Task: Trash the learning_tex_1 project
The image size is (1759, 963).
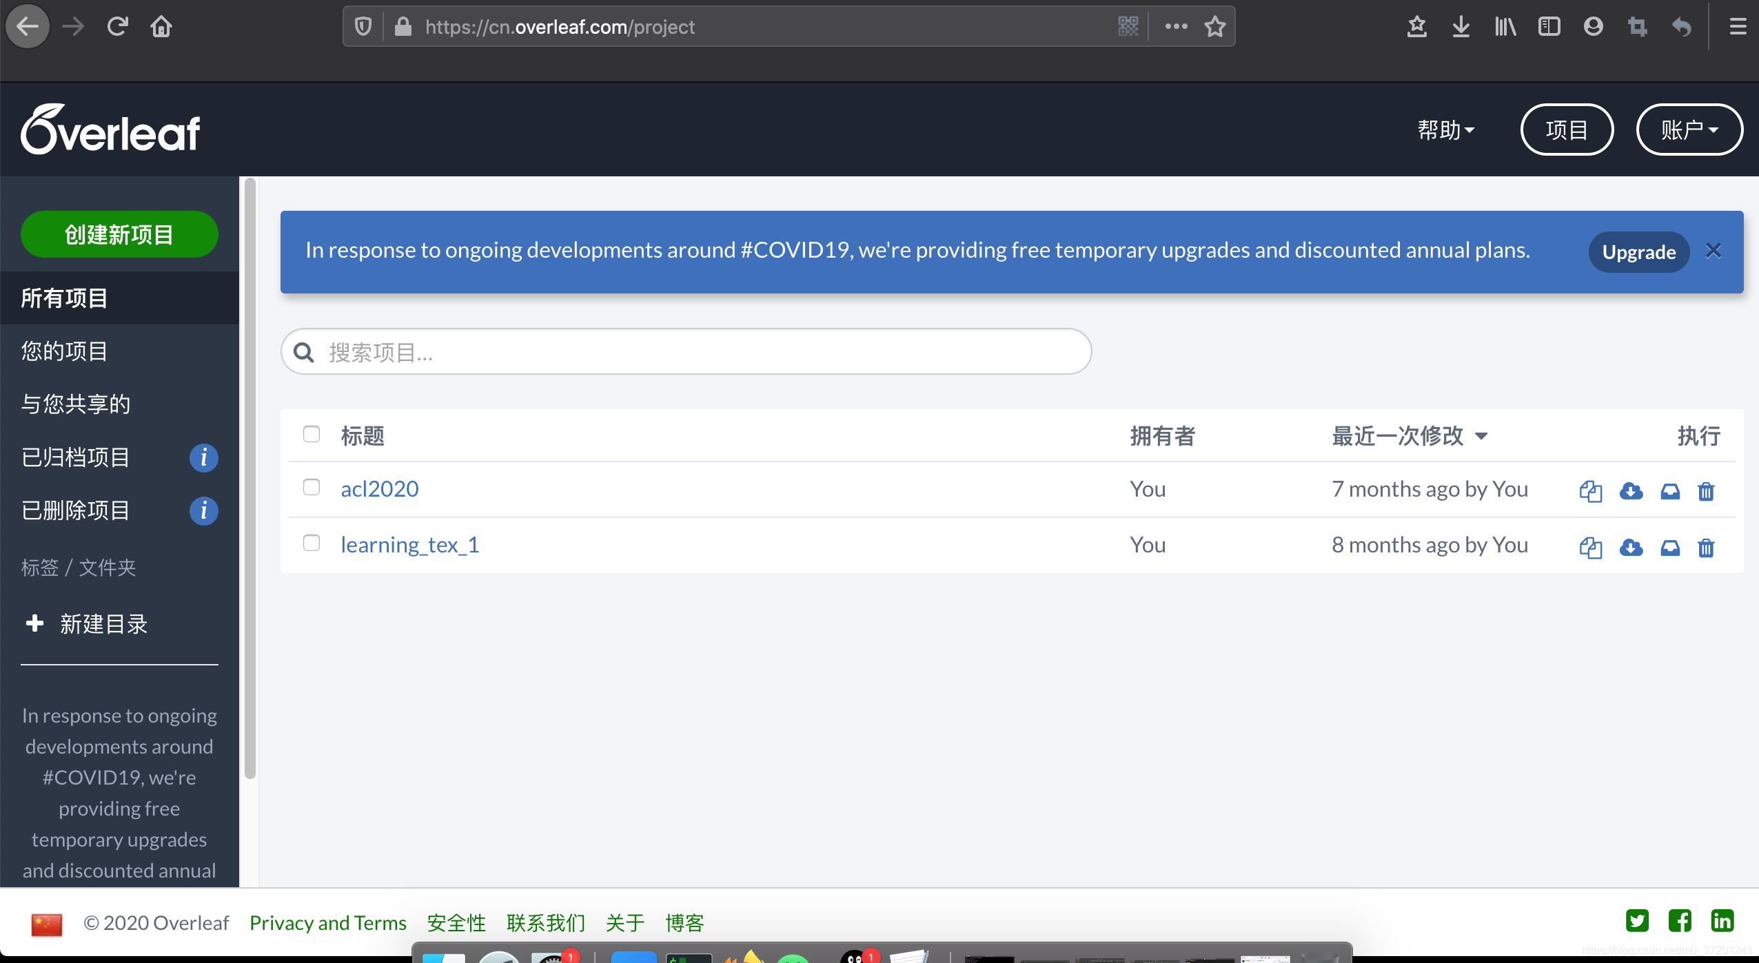Action: point(1706,548)
